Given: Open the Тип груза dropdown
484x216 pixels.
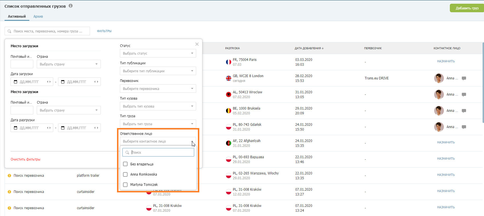Looking at the screenshot, I should pyautogui.click(x=158, y=124).
